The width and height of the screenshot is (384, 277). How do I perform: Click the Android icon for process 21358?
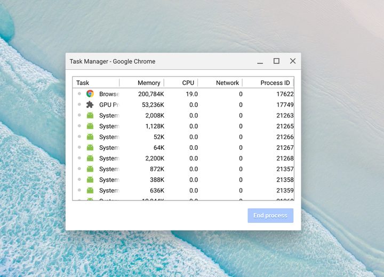click(90, 180)
